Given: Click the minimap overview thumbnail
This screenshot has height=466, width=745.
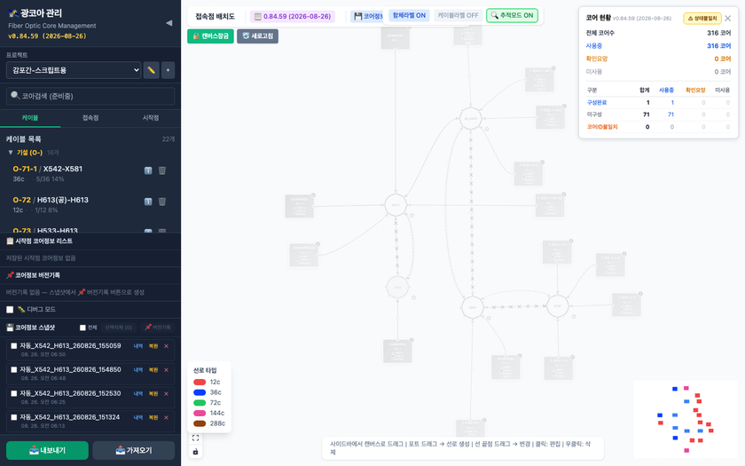Looking at the screenshot, I should click(x=686, y=419).
